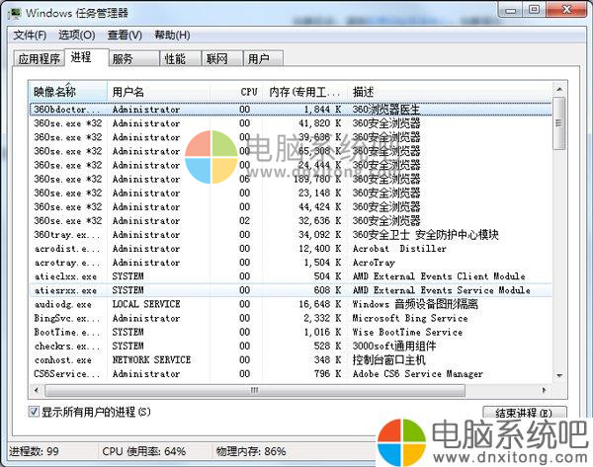Go to the 性能 tab

point(175,59)
